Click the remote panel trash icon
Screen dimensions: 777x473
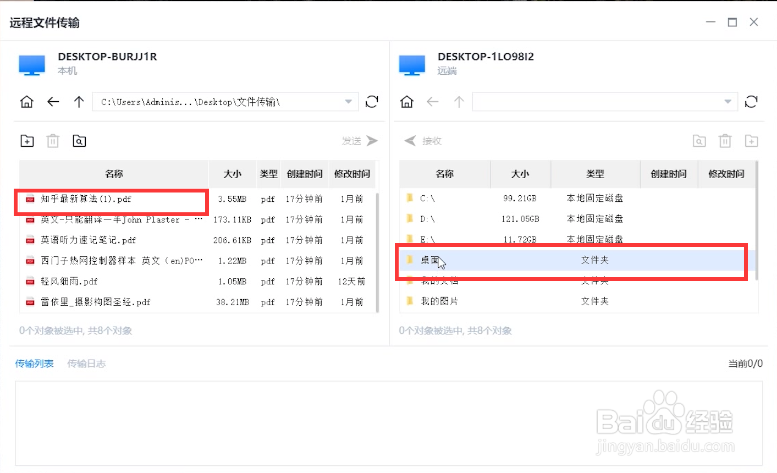point(725,141)
